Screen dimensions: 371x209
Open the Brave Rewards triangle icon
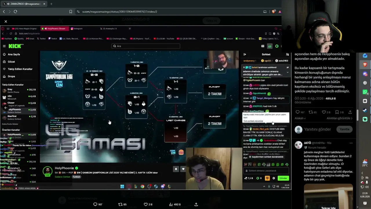click(280, 12)
